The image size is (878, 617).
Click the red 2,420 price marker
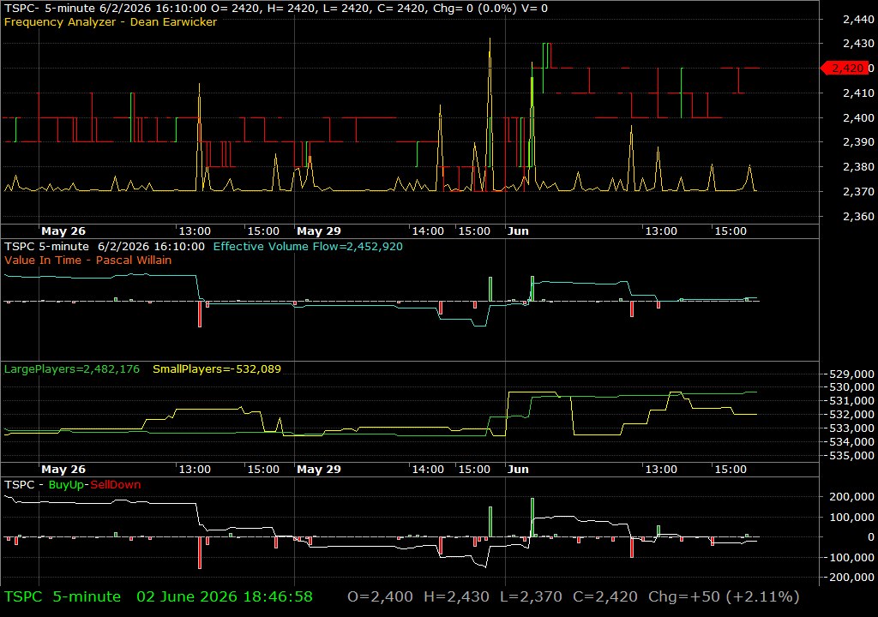[x=845, y=69]
